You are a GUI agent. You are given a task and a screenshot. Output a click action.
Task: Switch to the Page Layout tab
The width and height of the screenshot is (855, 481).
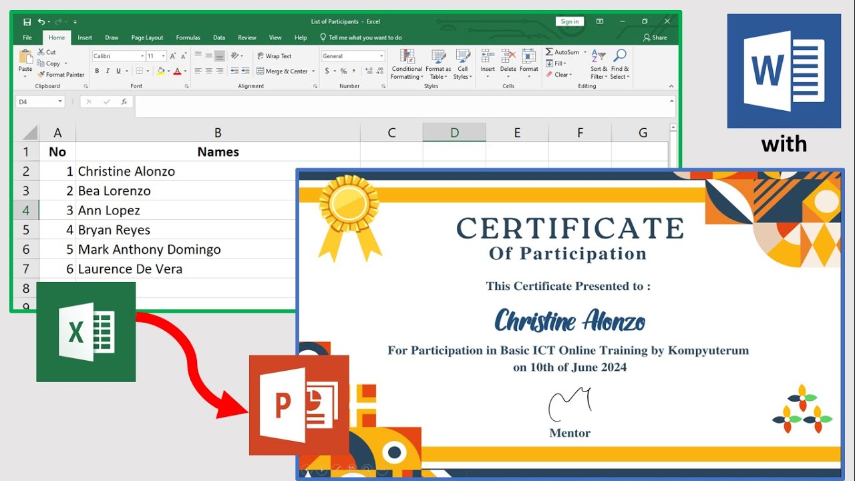point(147,37)
